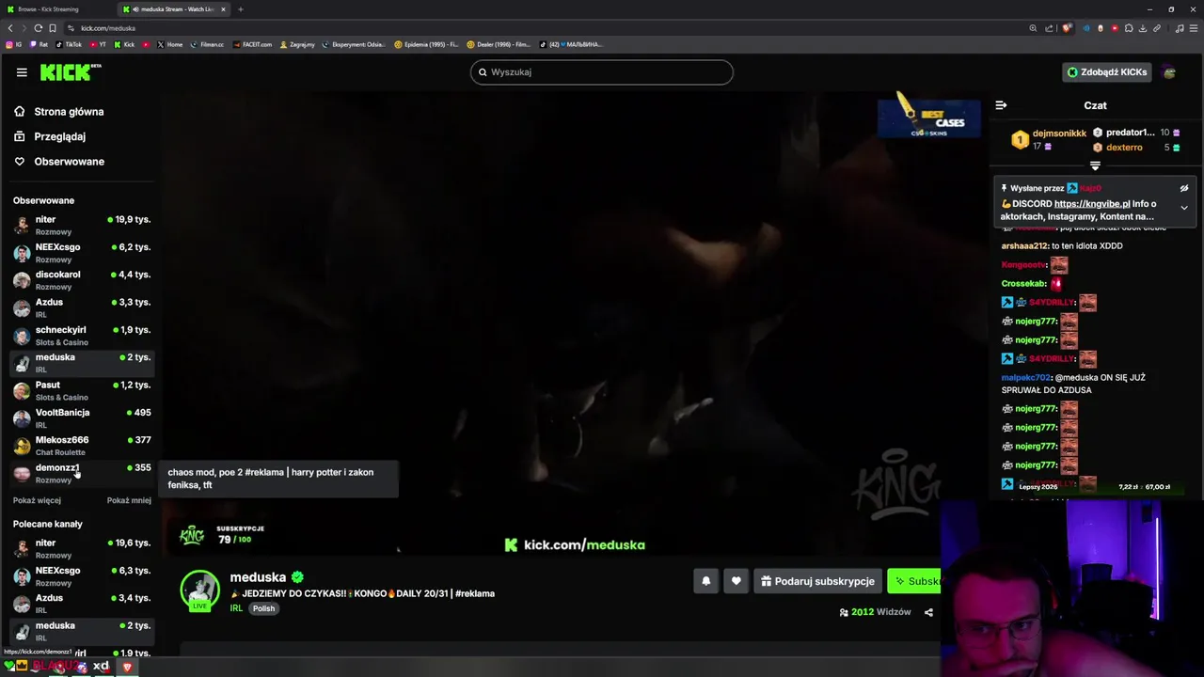Switch to Browse - Kick Streaming tab
This screenshot has width=1204, height=677.
coord(56,9)
